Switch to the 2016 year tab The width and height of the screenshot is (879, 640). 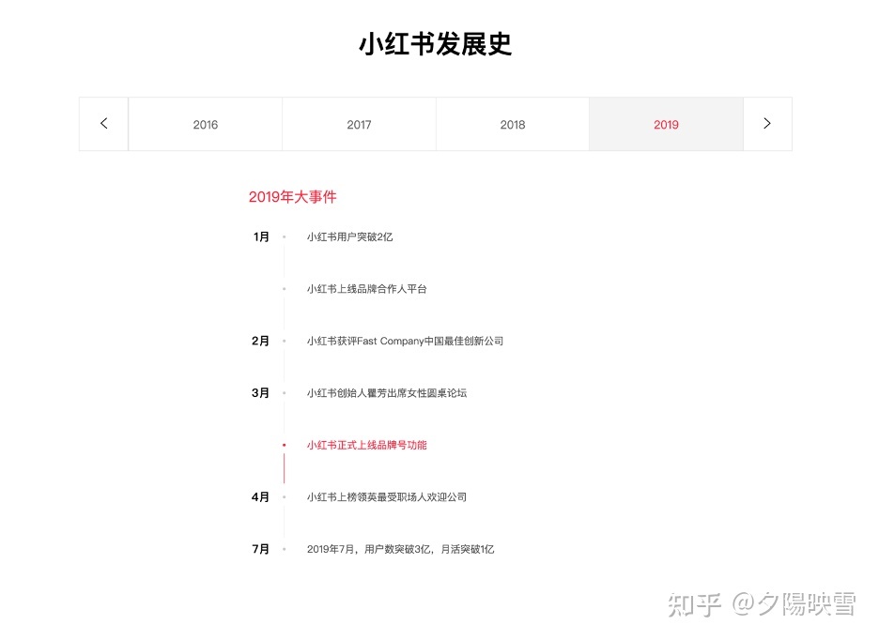[x=205, y=123]
